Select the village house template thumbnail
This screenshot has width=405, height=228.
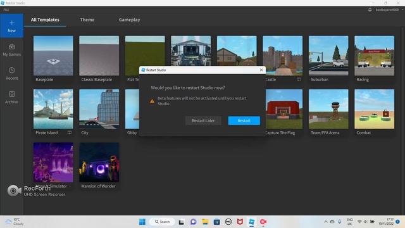[x=237, y=51]
